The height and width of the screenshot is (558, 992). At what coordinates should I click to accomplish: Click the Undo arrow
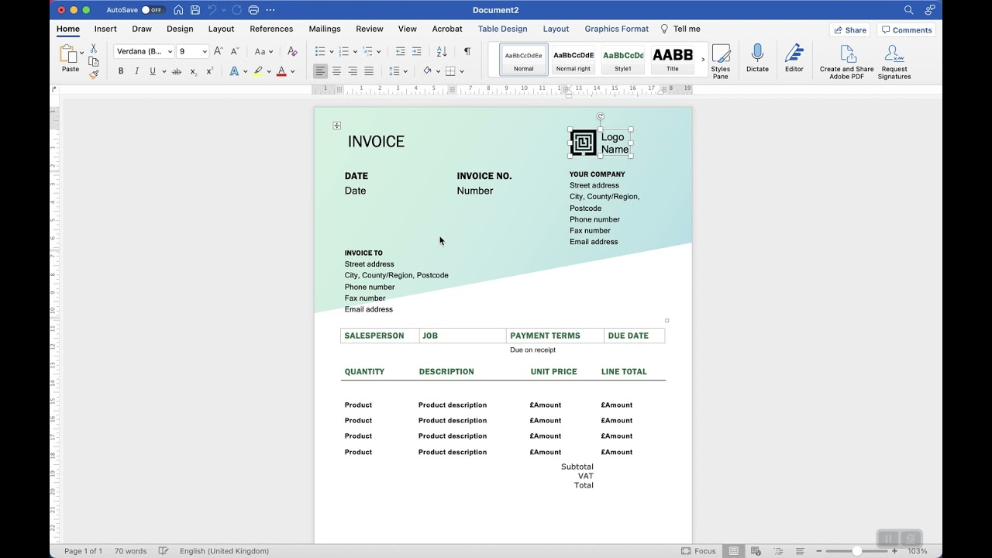click(212, 10)
